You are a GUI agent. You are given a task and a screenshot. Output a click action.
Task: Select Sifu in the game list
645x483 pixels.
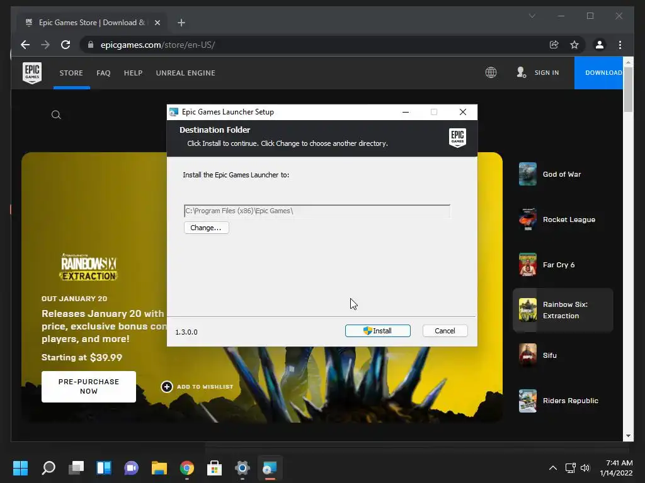click(x=562, y=355)
